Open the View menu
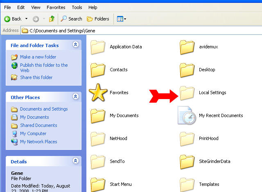Screen dimensions: 262x192 (36, 7)
